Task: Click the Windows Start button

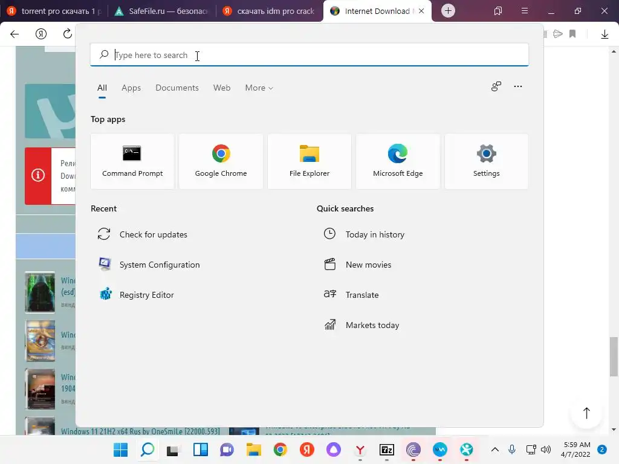Action: (120, 449)
